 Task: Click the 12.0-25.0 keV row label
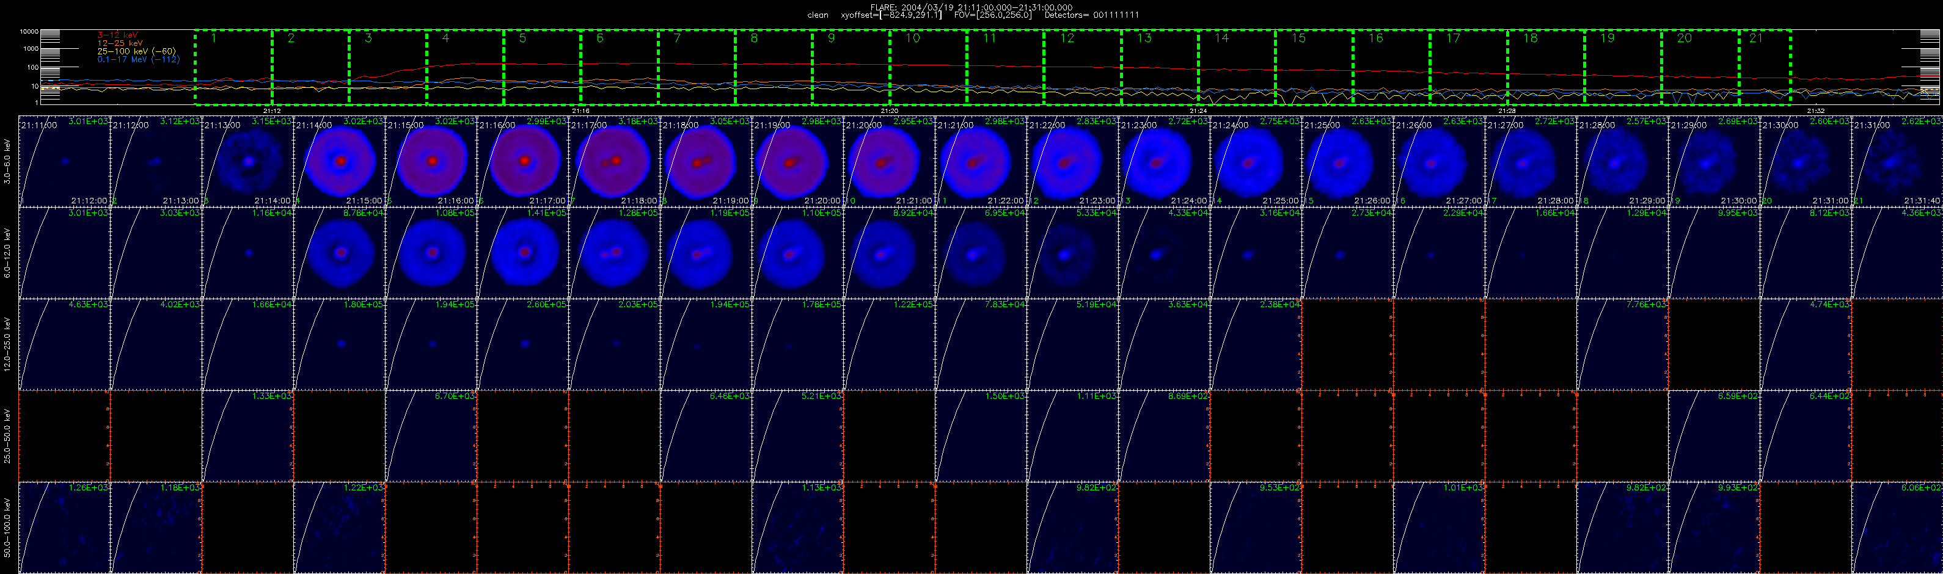click(x=7, y=344)
